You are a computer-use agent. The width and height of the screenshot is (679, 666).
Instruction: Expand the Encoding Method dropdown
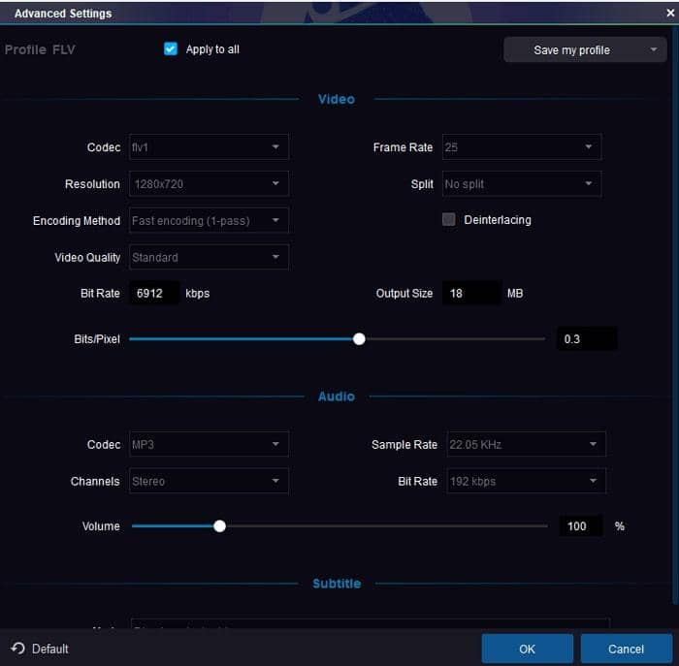209,221
